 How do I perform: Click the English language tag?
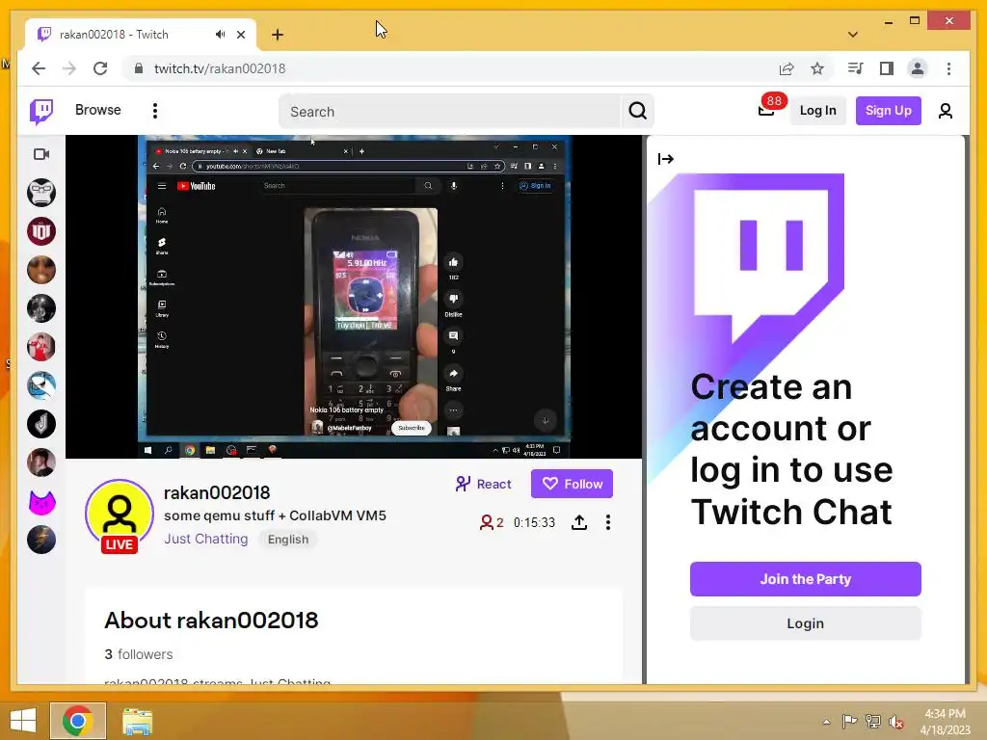[x=287, y=540]
